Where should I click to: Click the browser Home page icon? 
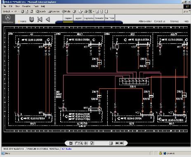(x=31, y=12)
